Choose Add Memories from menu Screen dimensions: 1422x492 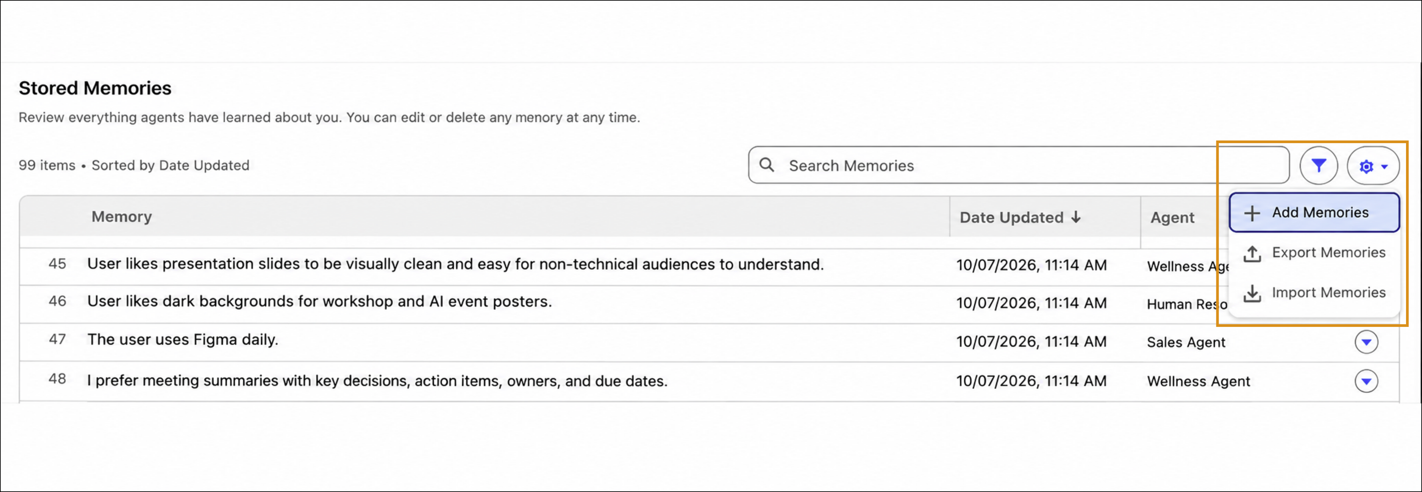[1314, 213]
